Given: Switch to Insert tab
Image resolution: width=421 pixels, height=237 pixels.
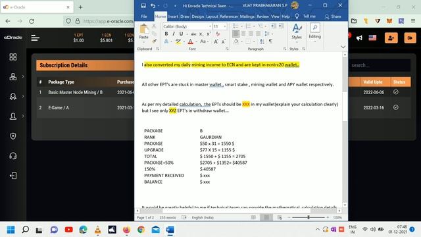Looking at the screenshot, I should [x=173, y=16].
